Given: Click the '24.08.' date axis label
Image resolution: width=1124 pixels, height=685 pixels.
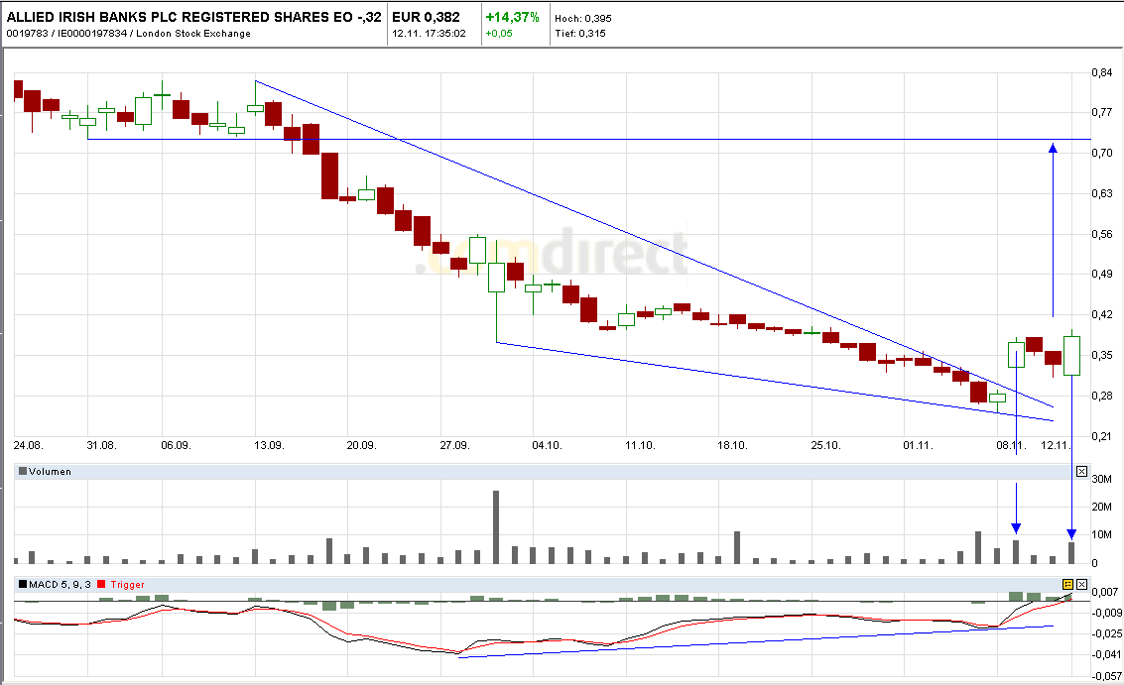Looking at the screenshot, I should tap(29, 445).
